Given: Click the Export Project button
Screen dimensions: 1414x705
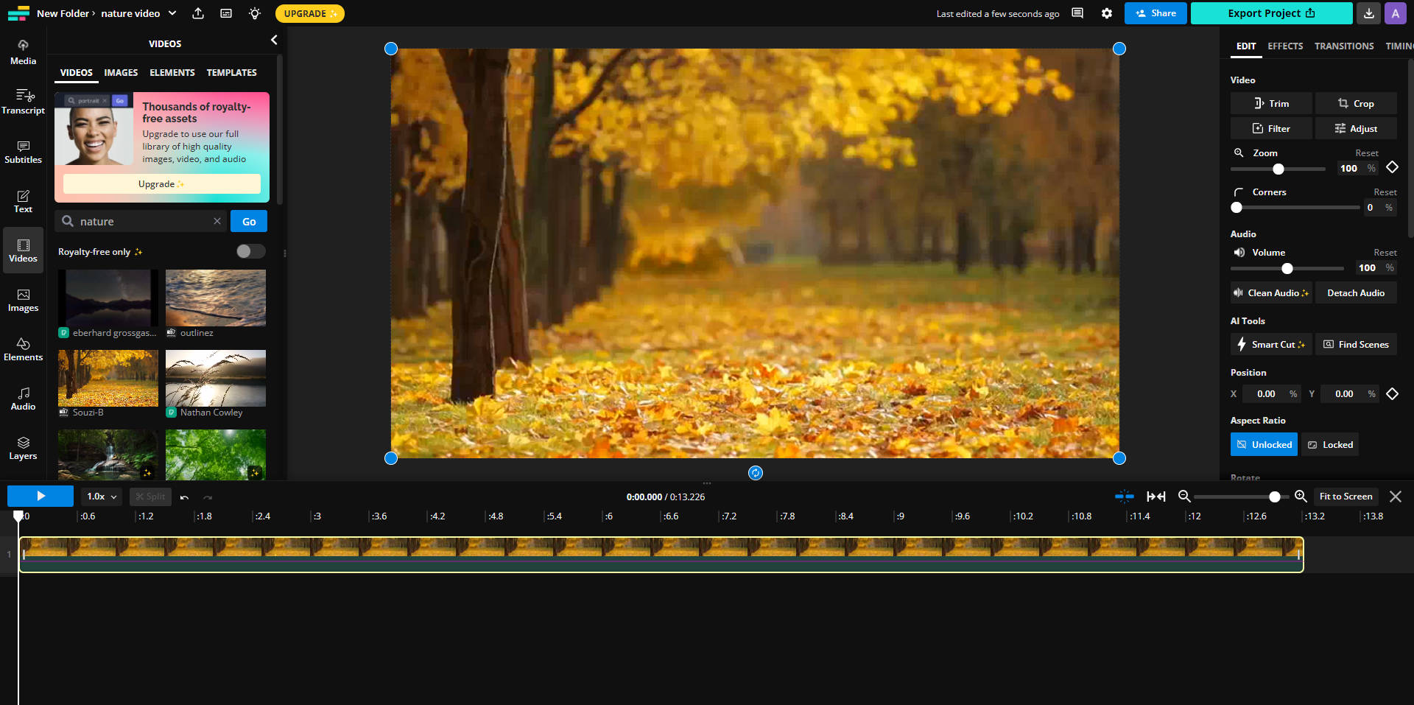Looking at the screenshot, I should pyautogui.click(x=1272, y=13).
